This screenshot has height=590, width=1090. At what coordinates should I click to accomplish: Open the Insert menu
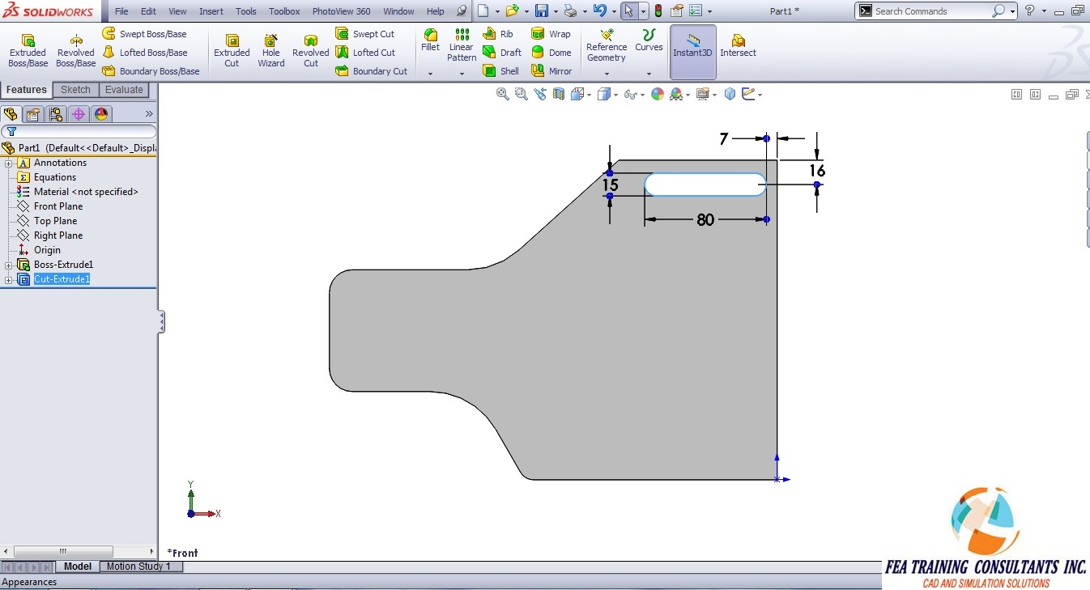click(x=211, y=11)
